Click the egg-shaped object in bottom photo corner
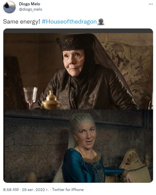156x195 pixels. (x=32, y=178)
